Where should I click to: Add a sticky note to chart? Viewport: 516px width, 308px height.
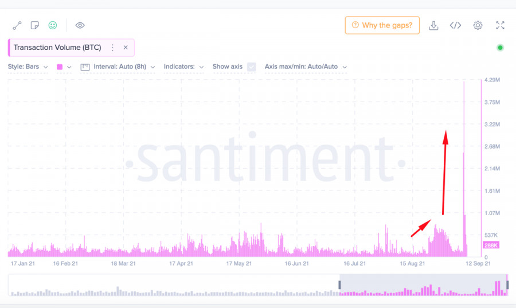click(35, 25)
